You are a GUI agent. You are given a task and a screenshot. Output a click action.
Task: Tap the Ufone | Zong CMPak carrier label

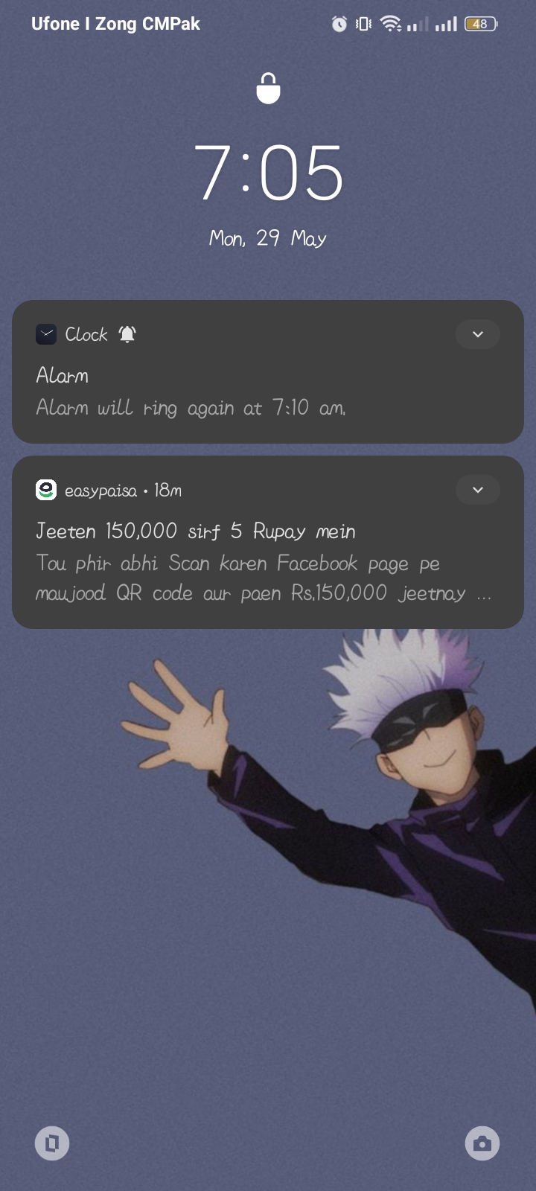pos(115,24)
